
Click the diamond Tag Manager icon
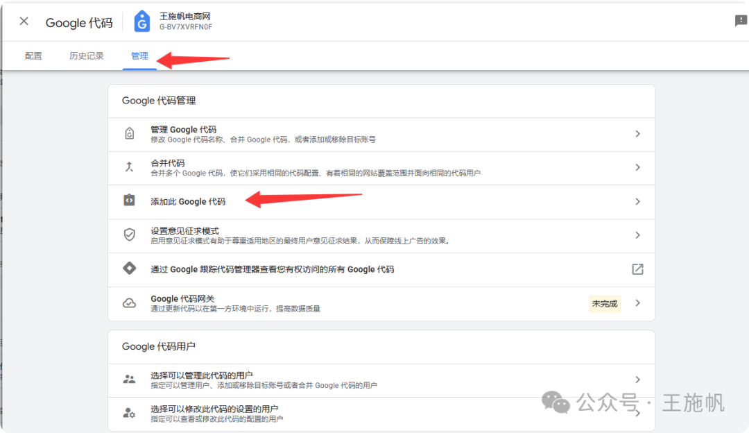coord(130,268)
